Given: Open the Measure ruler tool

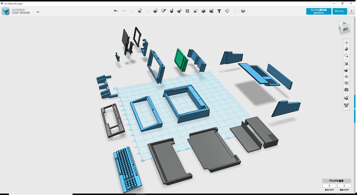Looking at the screenshot, I should tap(211, 11).
